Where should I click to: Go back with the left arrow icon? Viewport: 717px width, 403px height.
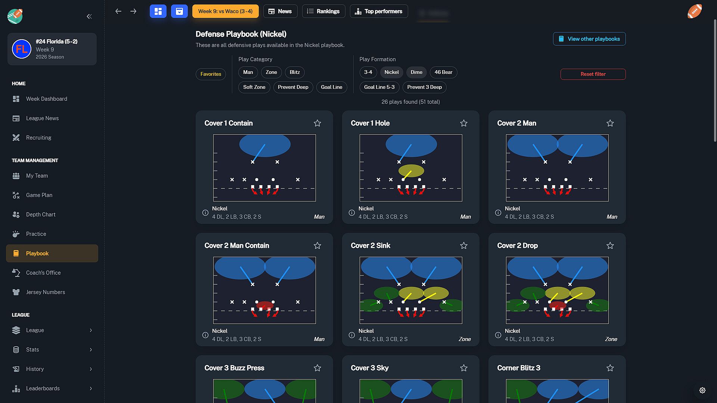(118, 11)
